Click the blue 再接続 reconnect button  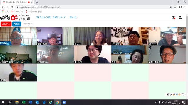tap(17, 24)
